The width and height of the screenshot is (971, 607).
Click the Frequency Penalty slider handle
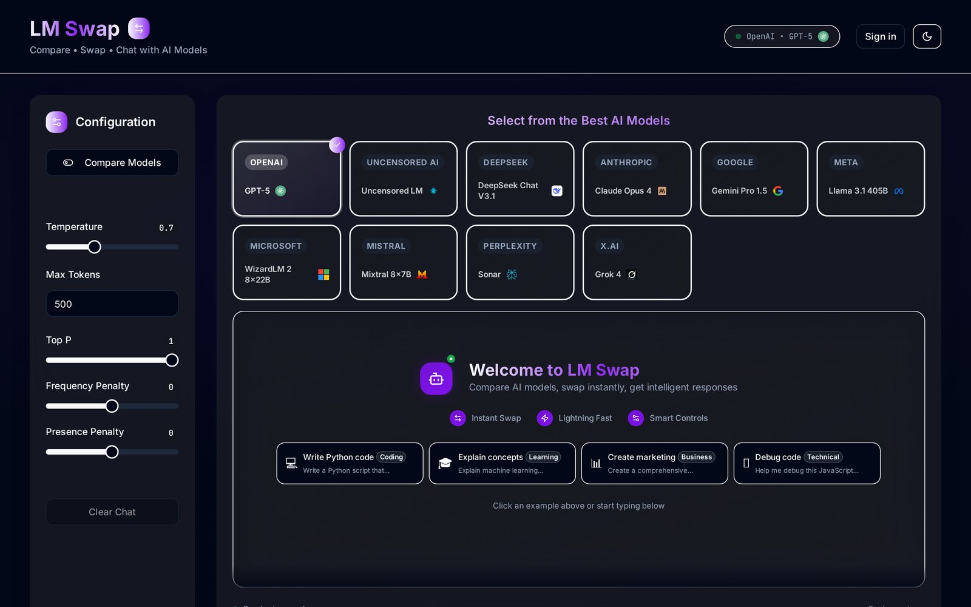coord(112,406)
